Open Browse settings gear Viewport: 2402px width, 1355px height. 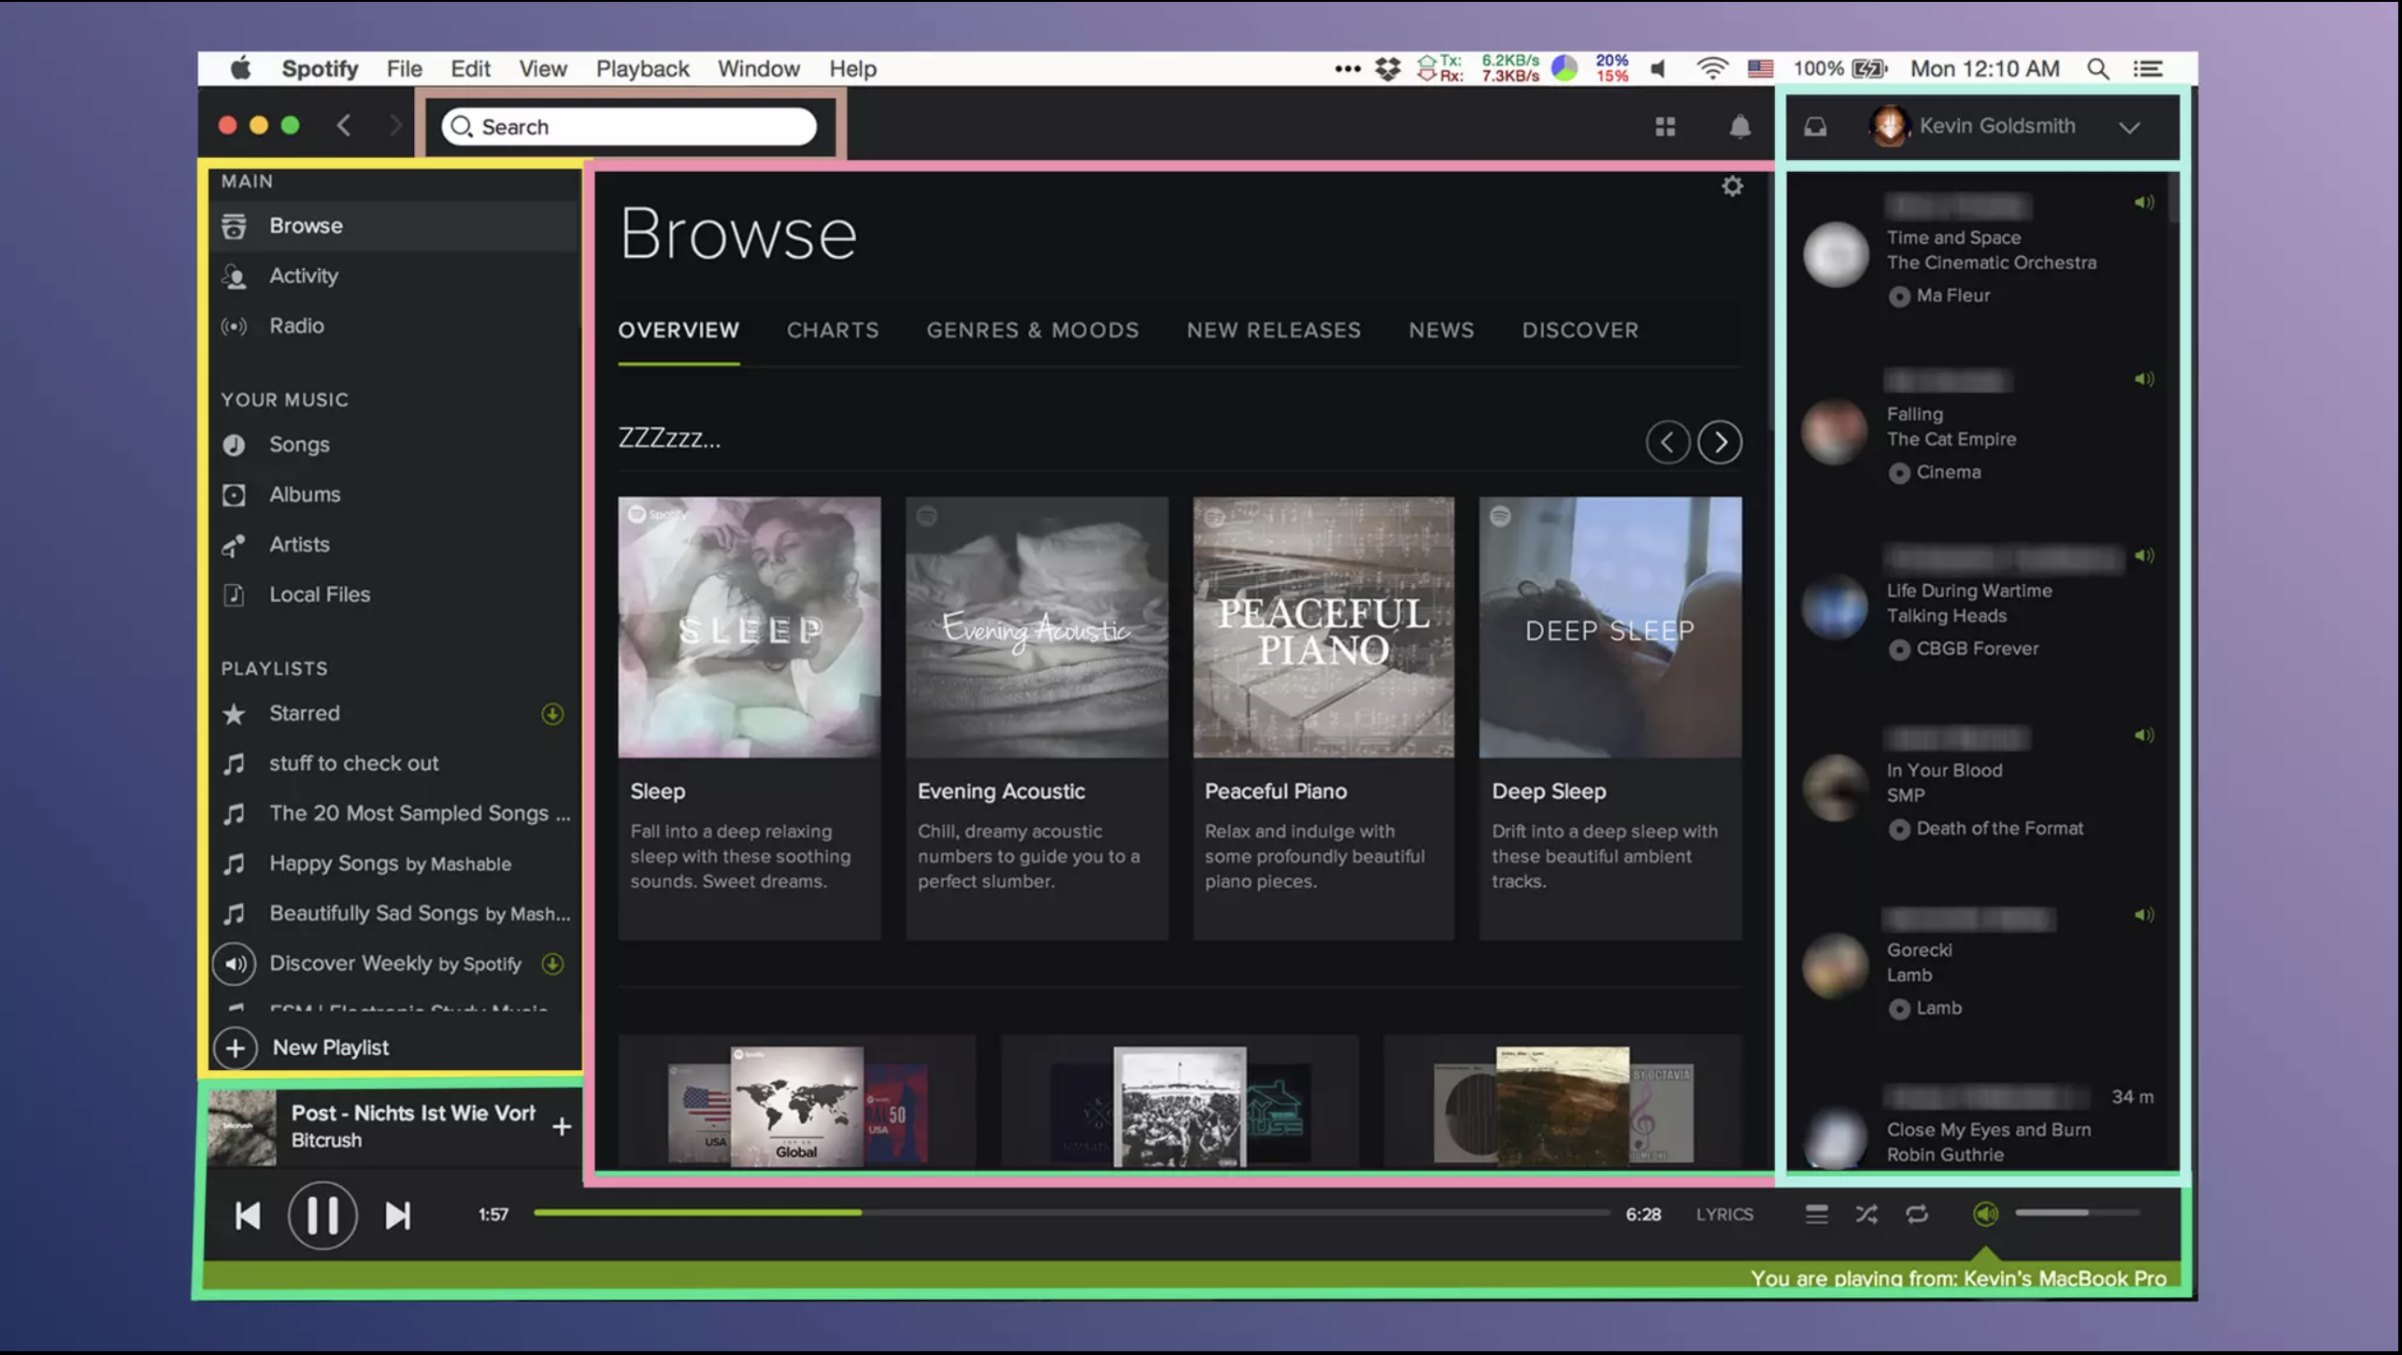point(1732,186)
